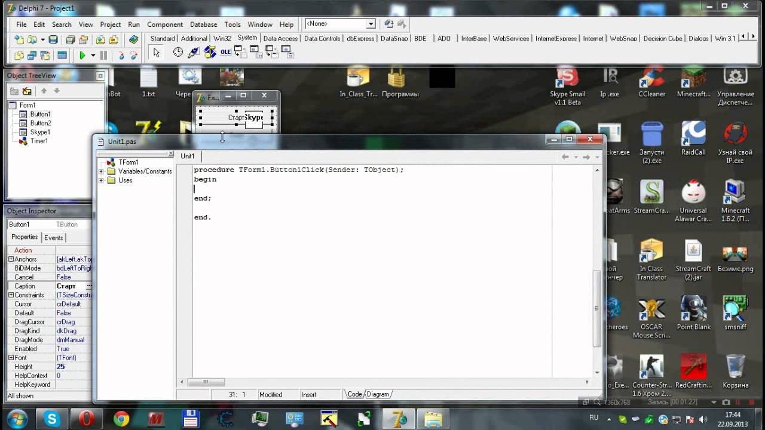Open the File menu
765x430 pixels.
coord(22,24)
